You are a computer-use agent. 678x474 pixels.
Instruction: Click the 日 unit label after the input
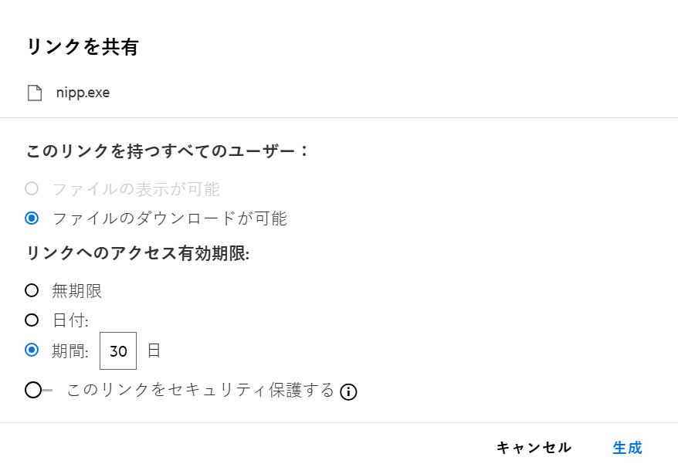coord(154,350)
